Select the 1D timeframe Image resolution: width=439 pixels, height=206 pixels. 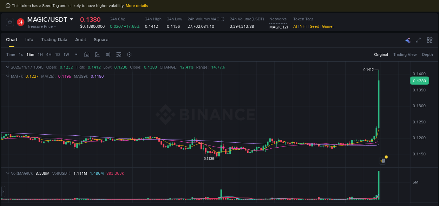(x=57, y=54)
